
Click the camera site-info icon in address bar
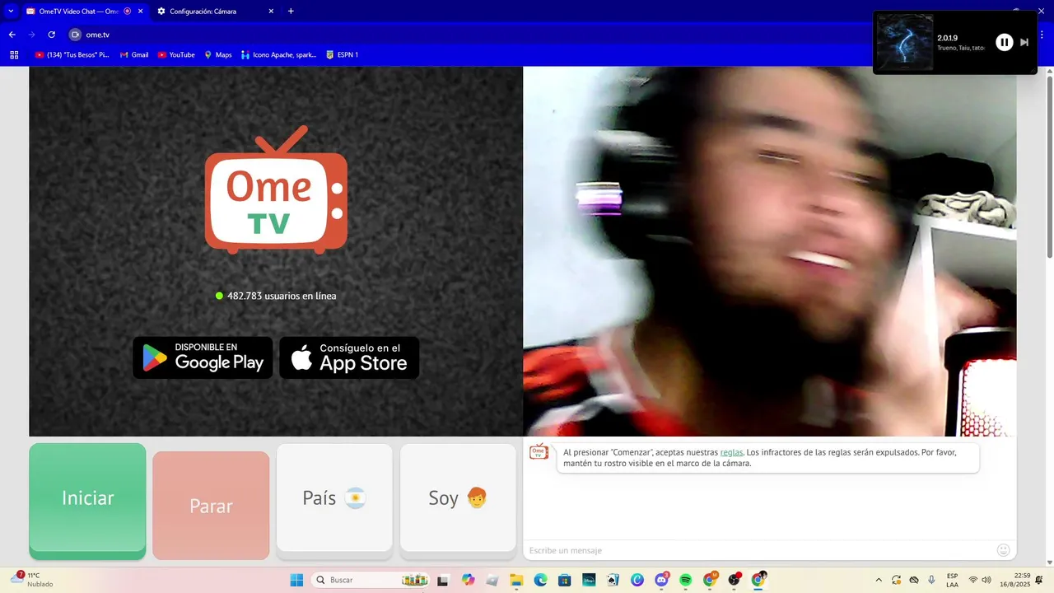pos(75,35)
